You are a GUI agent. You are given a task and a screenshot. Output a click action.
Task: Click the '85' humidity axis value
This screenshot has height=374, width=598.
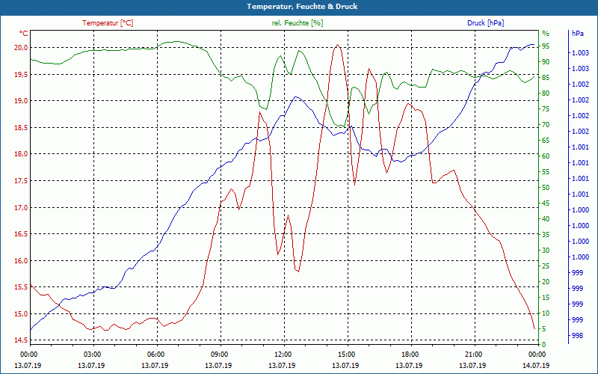546,78
